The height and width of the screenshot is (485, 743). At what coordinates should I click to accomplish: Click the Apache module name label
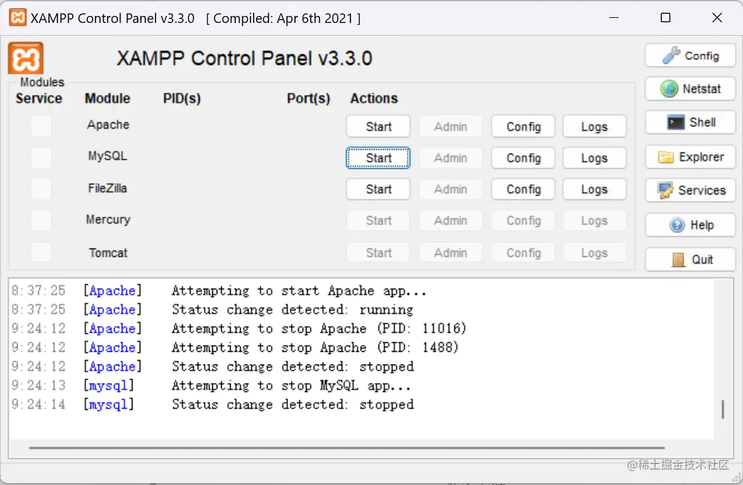108,125
